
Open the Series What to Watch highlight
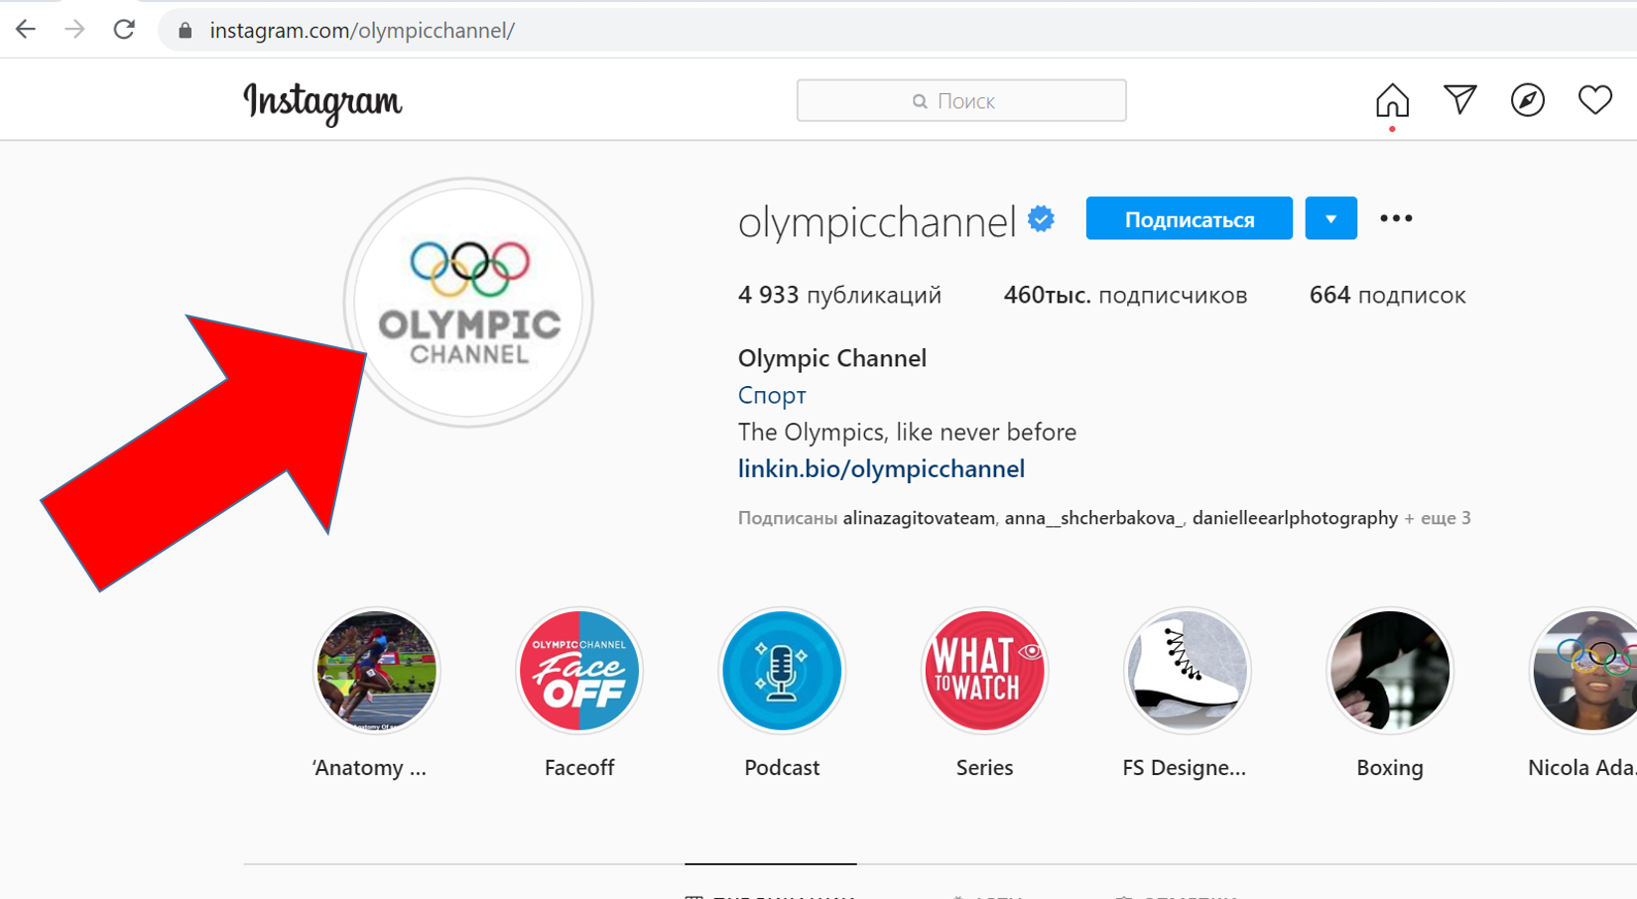[x=984, y=671]
